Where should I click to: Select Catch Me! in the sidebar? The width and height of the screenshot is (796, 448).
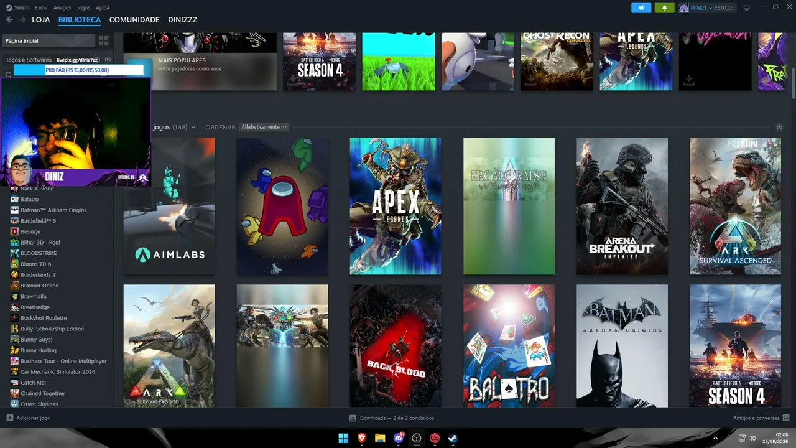click(33, 383)
